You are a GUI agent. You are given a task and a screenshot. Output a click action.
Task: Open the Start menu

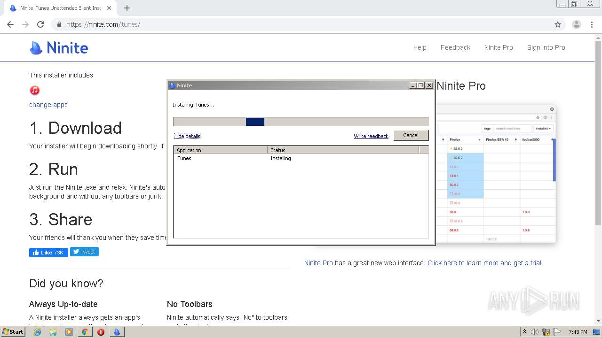pos(13,332)
